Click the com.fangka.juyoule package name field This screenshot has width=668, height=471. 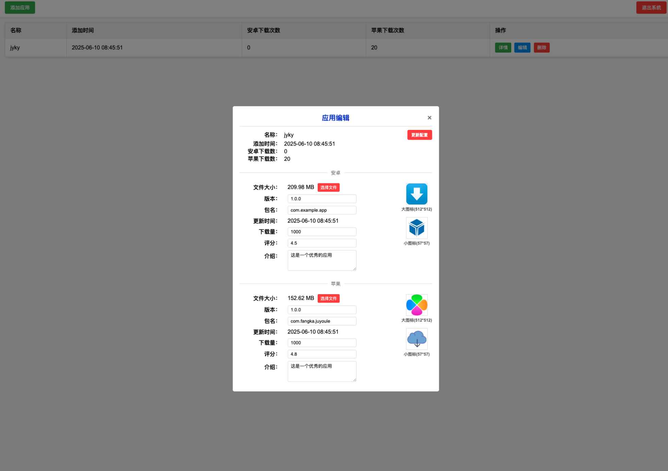(322, 321)
